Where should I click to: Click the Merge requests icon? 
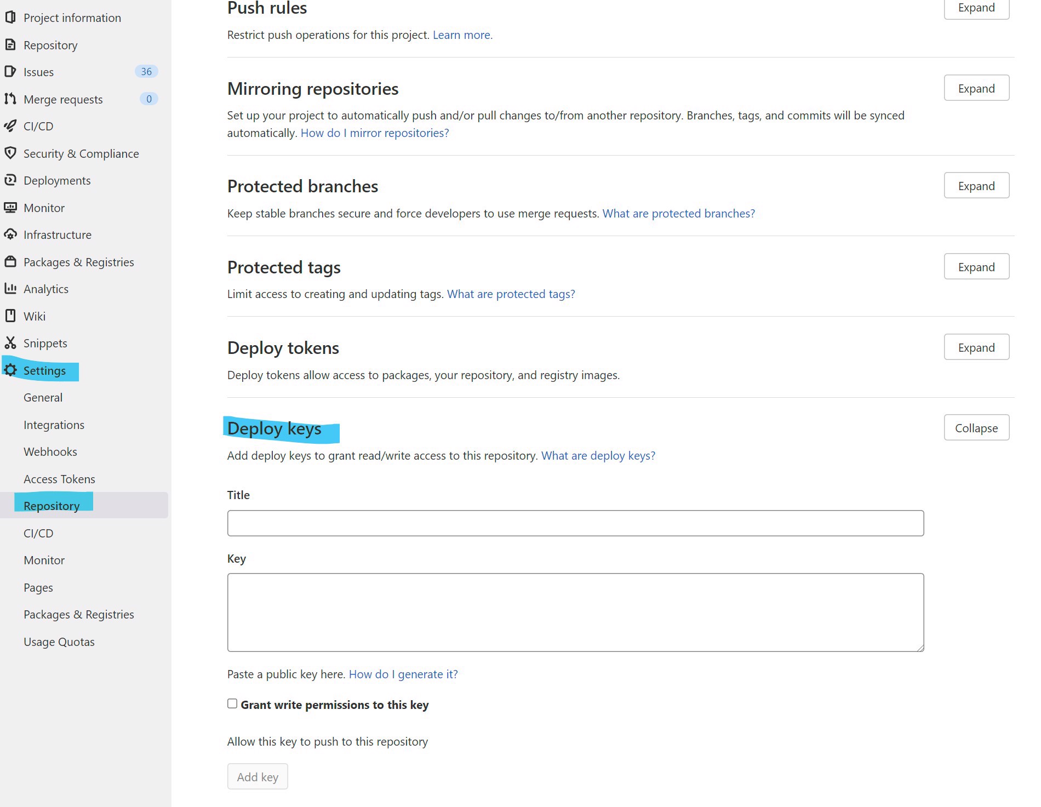10,99
